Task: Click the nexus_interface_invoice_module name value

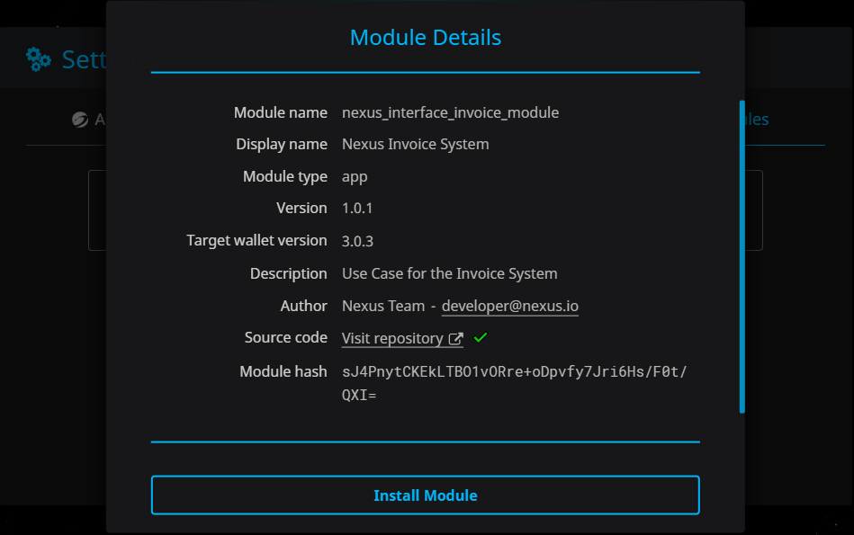Action: tap(451, 112)
